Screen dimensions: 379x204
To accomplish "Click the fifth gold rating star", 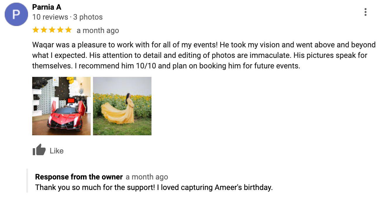I will [68, 30].
